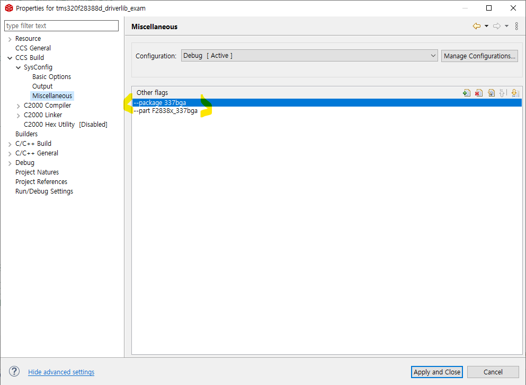The image size is (526, 385).
Task: Open the Output settings page
Action: 42,86
